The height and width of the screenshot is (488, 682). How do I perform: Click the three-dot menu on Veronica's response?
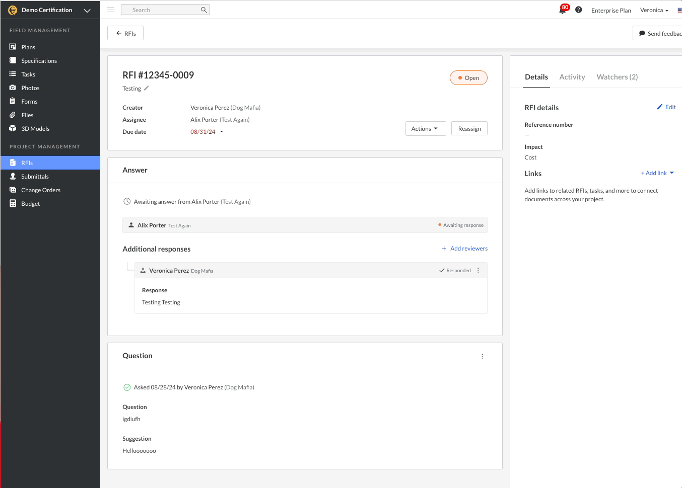tap(478, 271)
